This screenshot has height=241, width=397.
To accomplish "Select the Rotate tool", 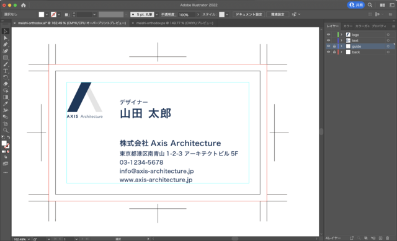I will point(6,77).
